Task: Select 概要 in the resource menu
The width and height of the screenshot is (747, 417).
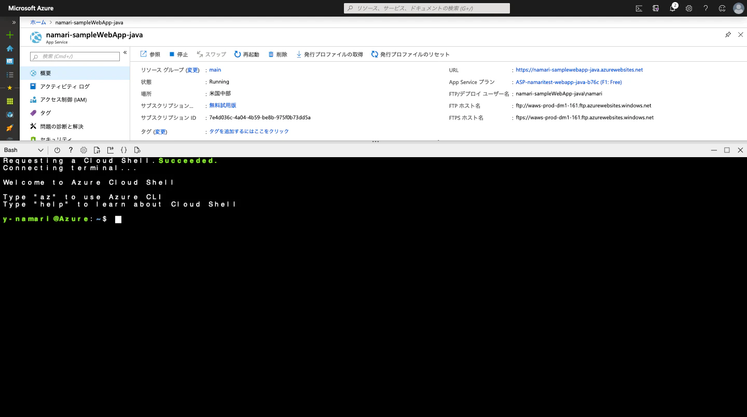Action: pos(75,73)
